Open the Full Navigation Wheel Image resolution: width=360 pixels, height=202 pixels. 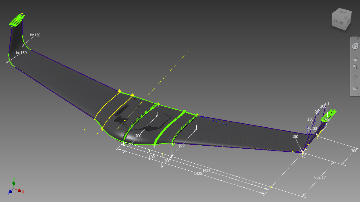pyautogui.click(x=355, y=46)
